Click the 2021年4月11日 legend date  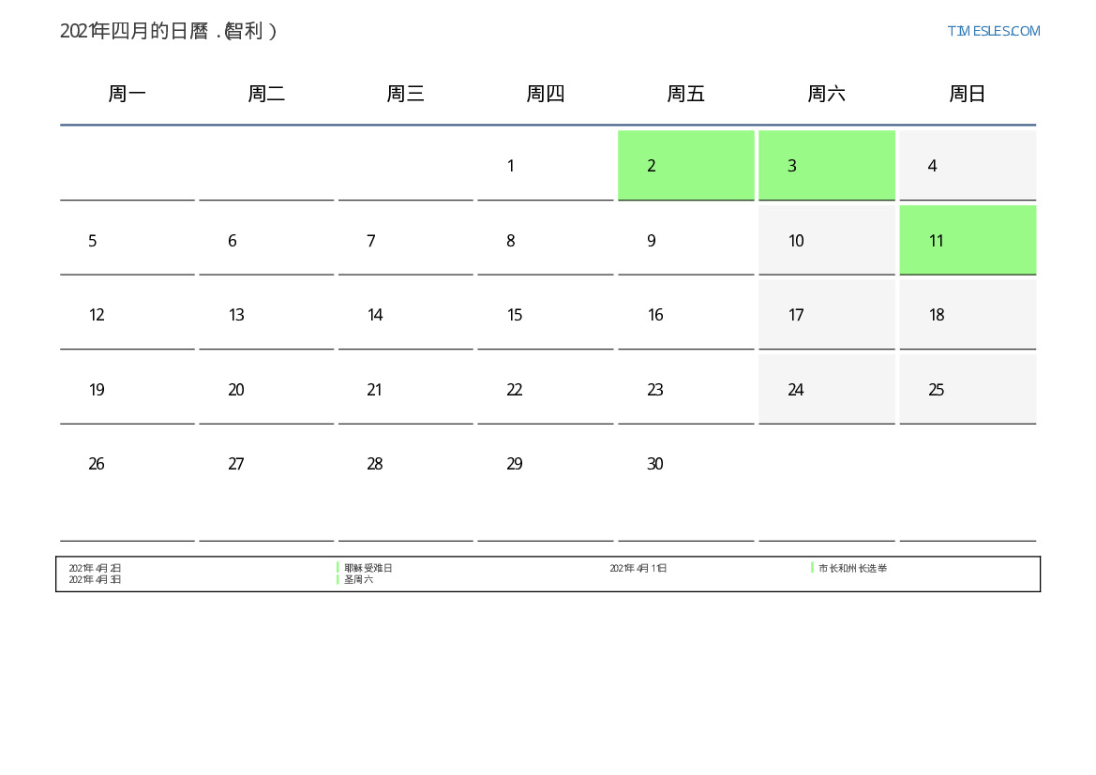[638, 568]
